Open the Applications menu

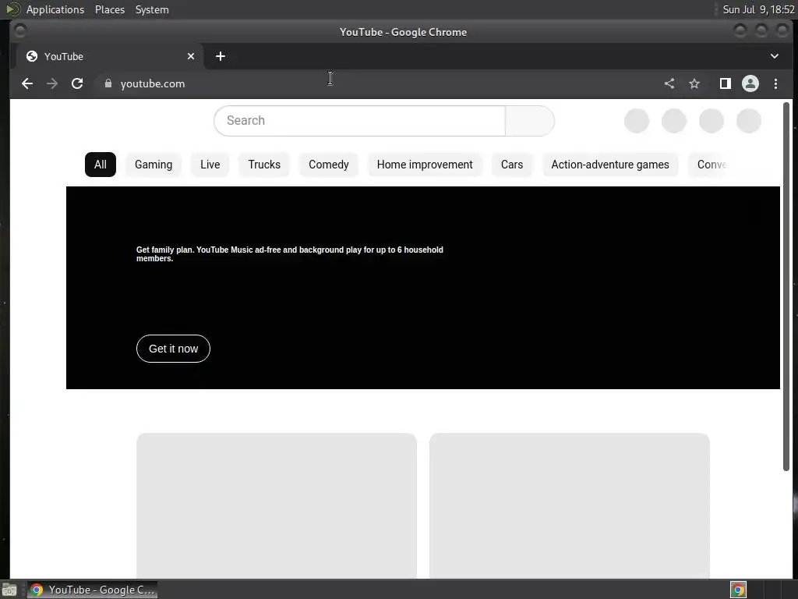tap(55, 9)
